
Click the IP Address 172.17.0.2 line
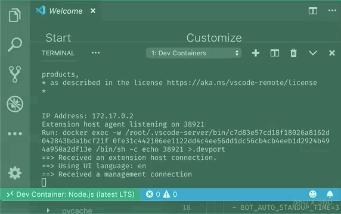click(x=88, y=116)
